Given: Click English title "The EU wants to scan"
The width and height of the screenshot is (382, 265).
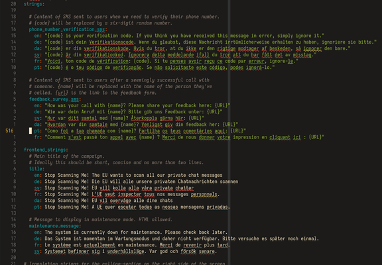Looking at the screenshot, I should pyautogui.click(x=129, y=175).
